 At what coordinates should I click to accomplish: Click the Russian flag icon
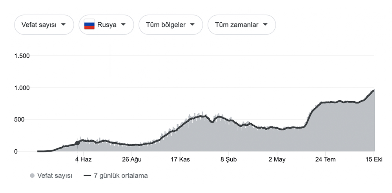(89, 25)
